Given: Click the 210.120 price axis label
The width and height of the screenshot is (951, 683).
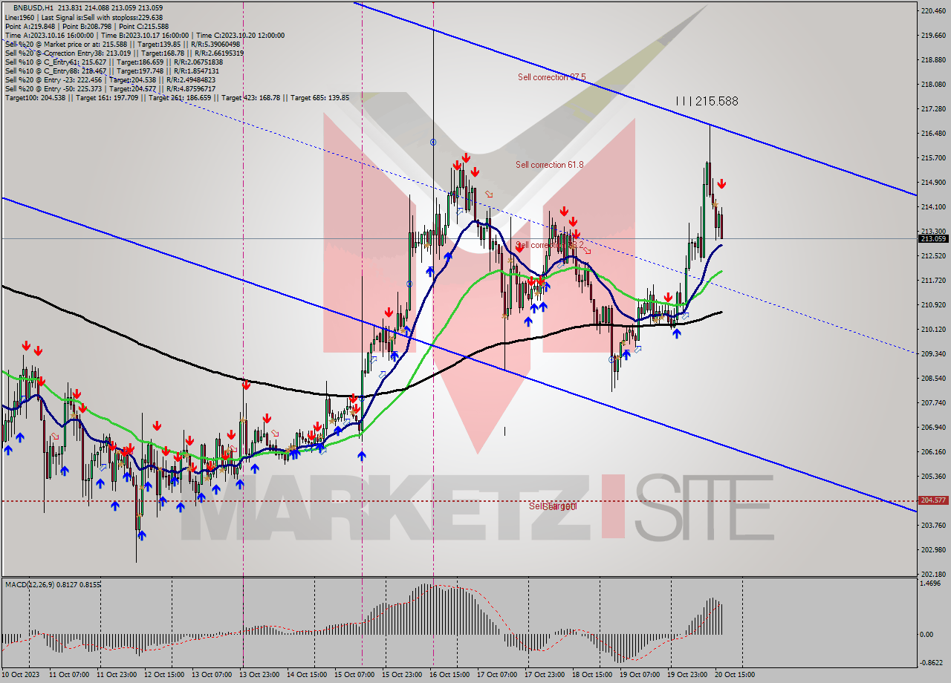Looking at the screenshot, I should 933,330.
